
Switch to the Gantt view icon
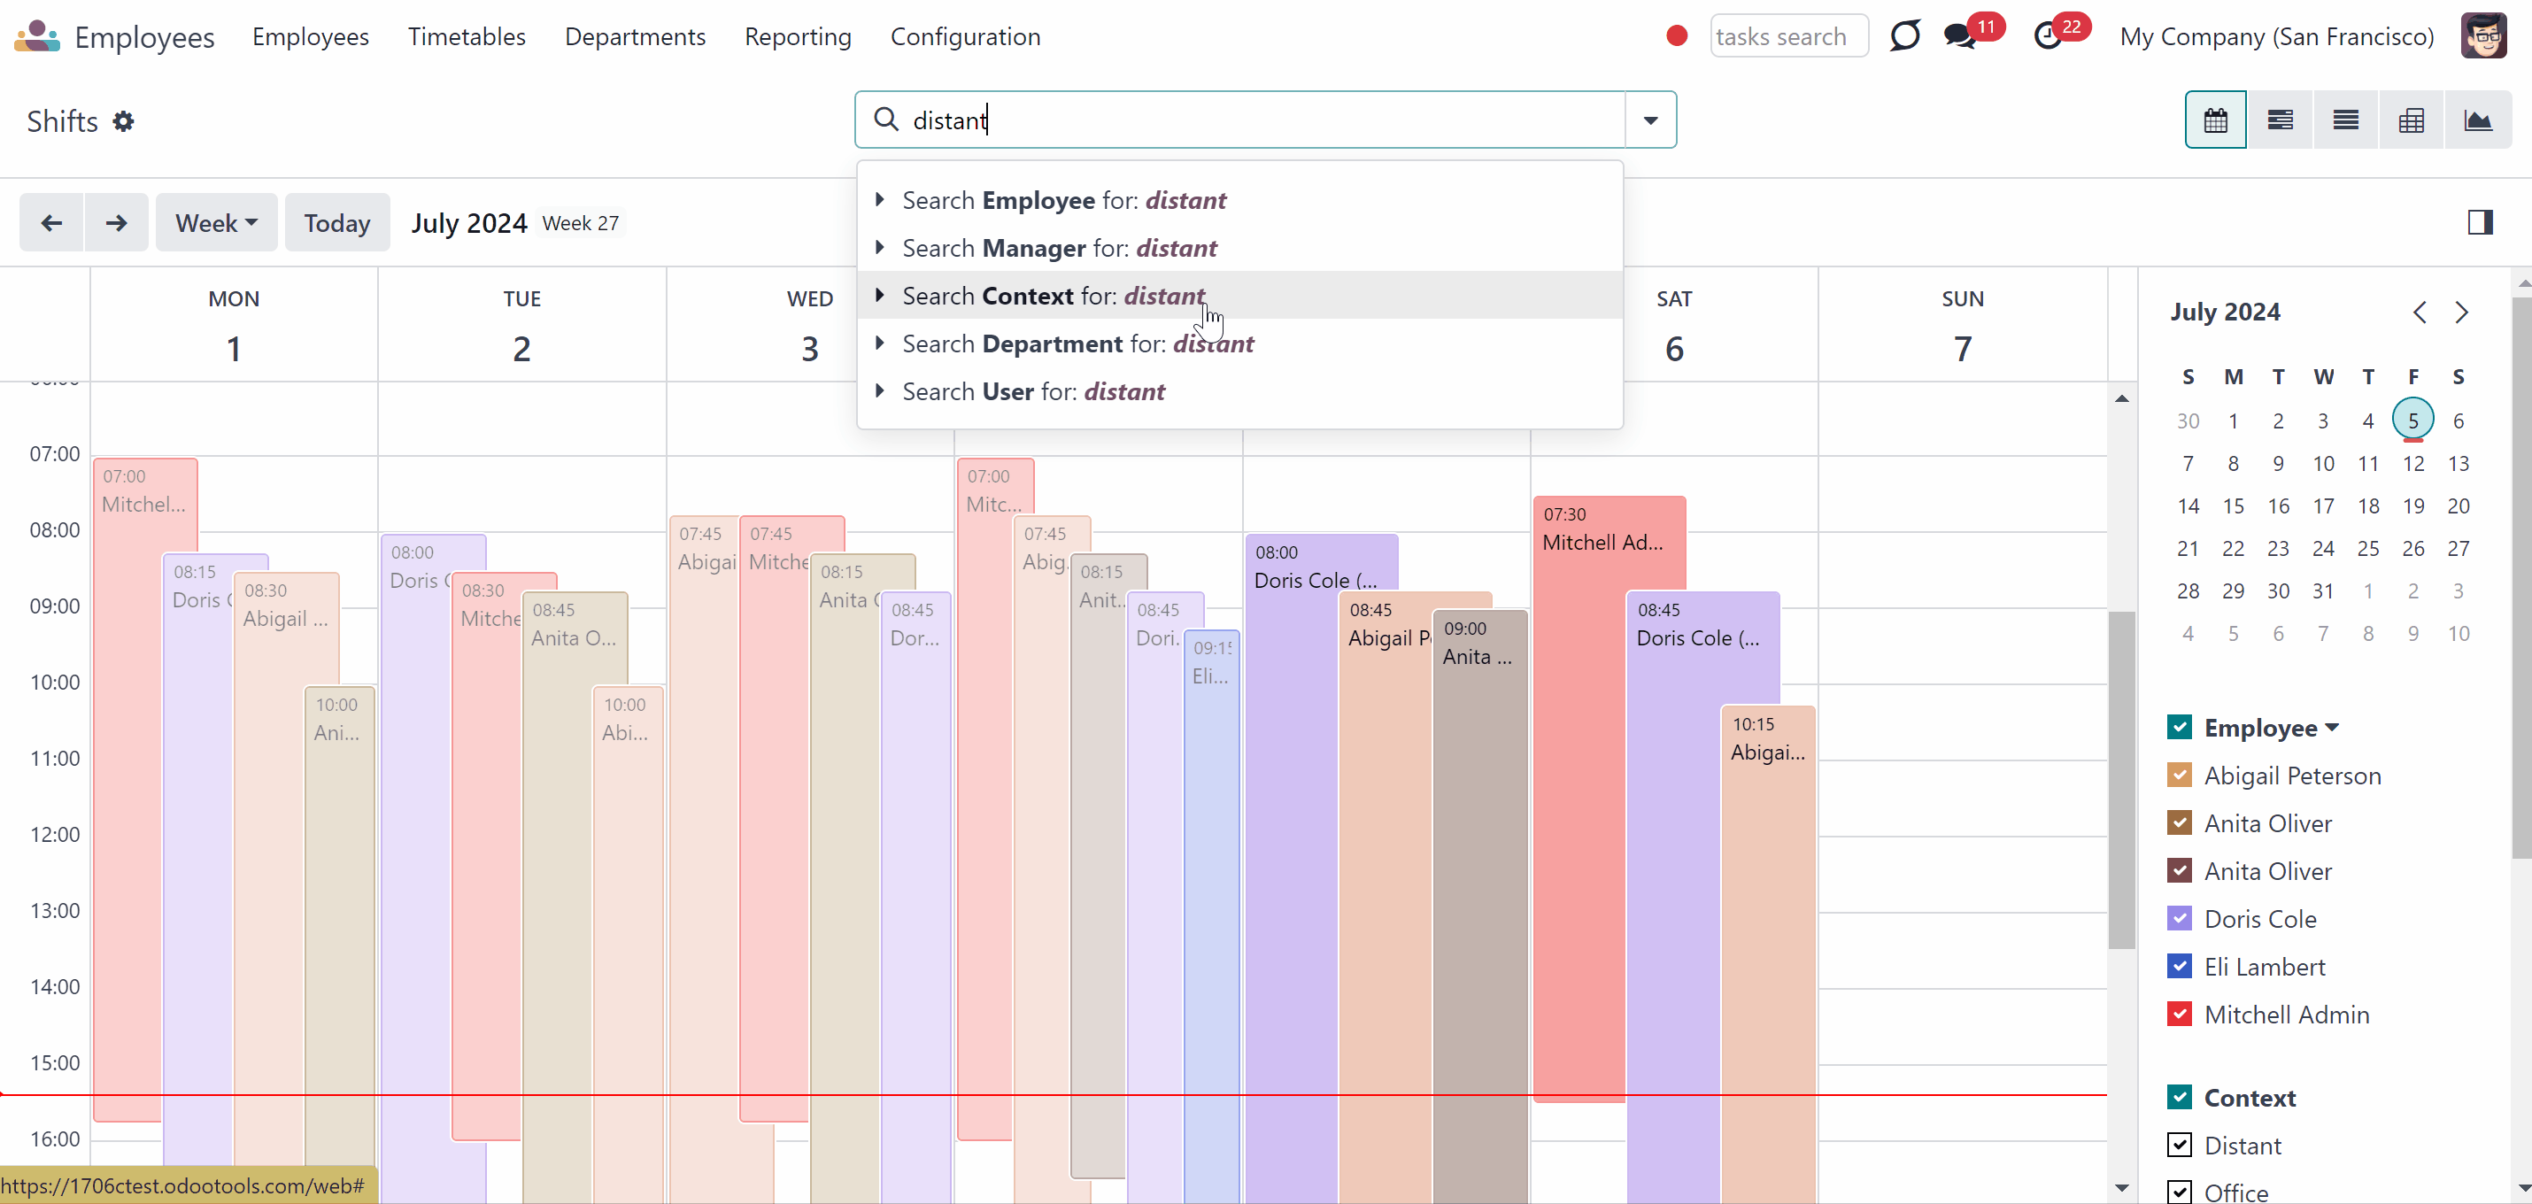pos(2280,120)
